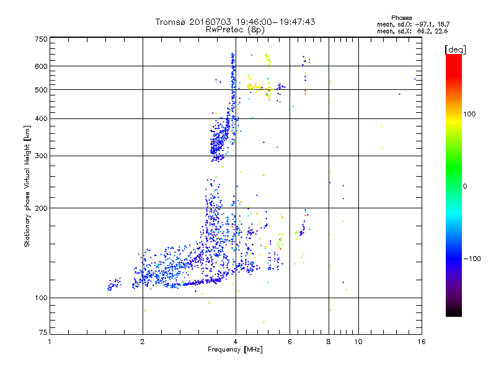Click the y-axis tick label '600'
Screen dimensions: 496x372
coord(41,66)
